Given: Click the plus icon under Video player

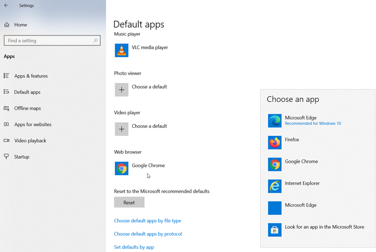Looking at the screenshot, I should 121,129.
